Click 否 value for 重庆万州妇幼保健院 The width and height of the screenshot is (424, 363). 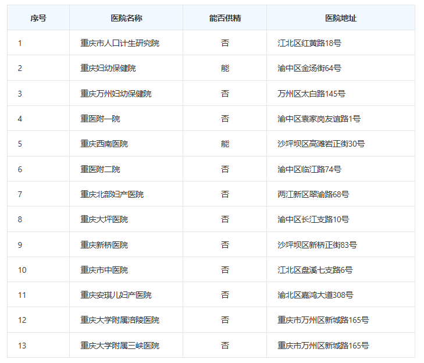(225, 94)
